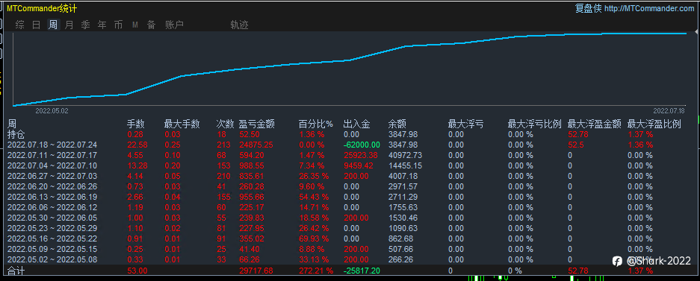Open the 币 currency tab
The image size is (700, 281).
[118, 25]
